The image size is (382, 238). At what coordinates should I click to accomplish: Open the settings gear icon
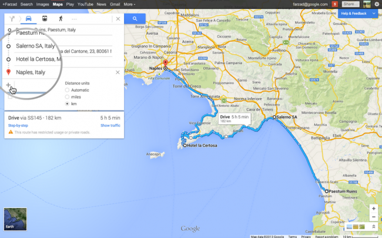pyautogui.click(x=377, y=4)
